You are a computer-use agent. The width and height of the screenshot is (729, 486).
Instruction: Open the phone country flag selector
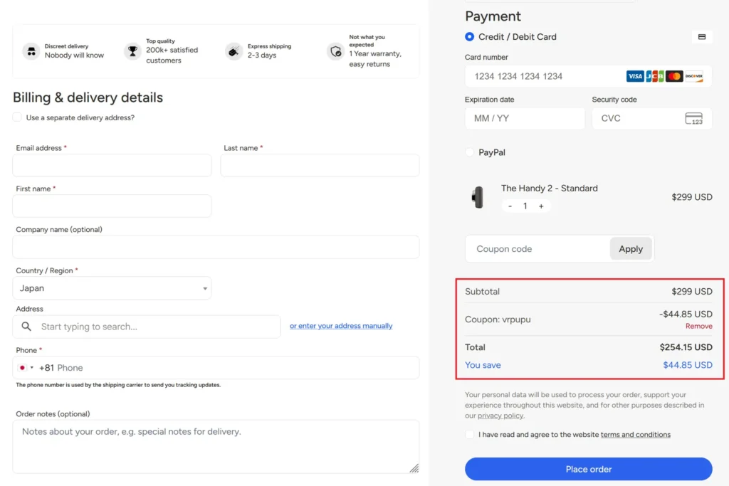point(25,367)
